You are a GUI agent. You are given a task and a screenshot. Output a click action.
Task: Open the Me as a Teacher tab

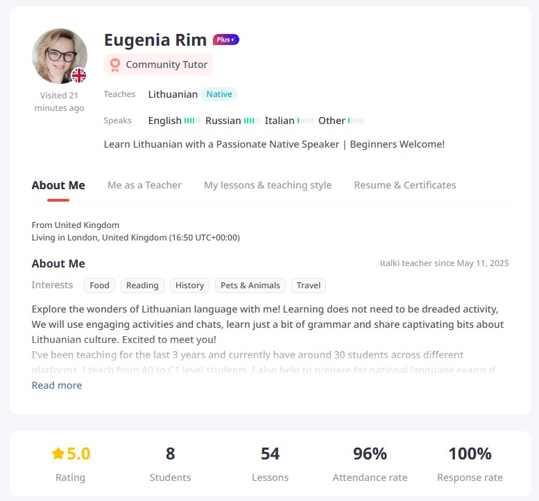click(x=144, y=185)
